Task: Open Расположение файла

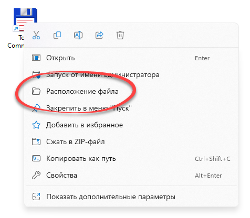Action: pyautogui.click(x=131, y=92)
